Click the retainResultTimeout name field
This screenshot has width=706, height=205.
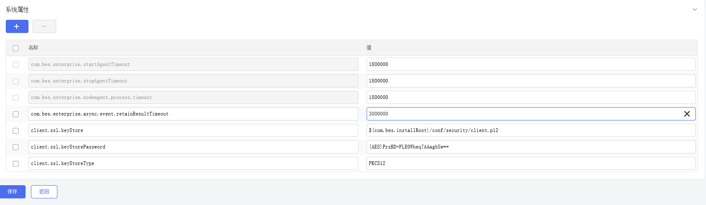coord(193,114)
